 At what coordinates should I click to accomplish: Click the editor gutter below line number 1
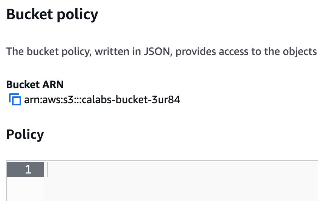pos(25,189)
